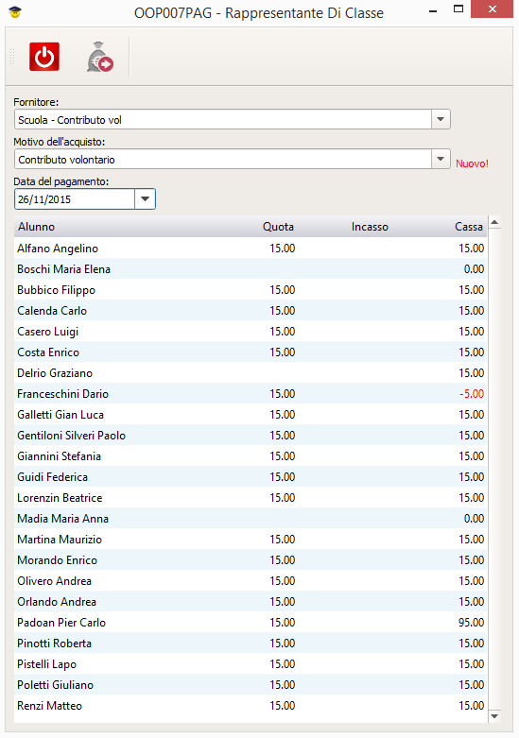519x738 pixels.
Task: Click the scrollbar up arrow
Action: [494, 222]
